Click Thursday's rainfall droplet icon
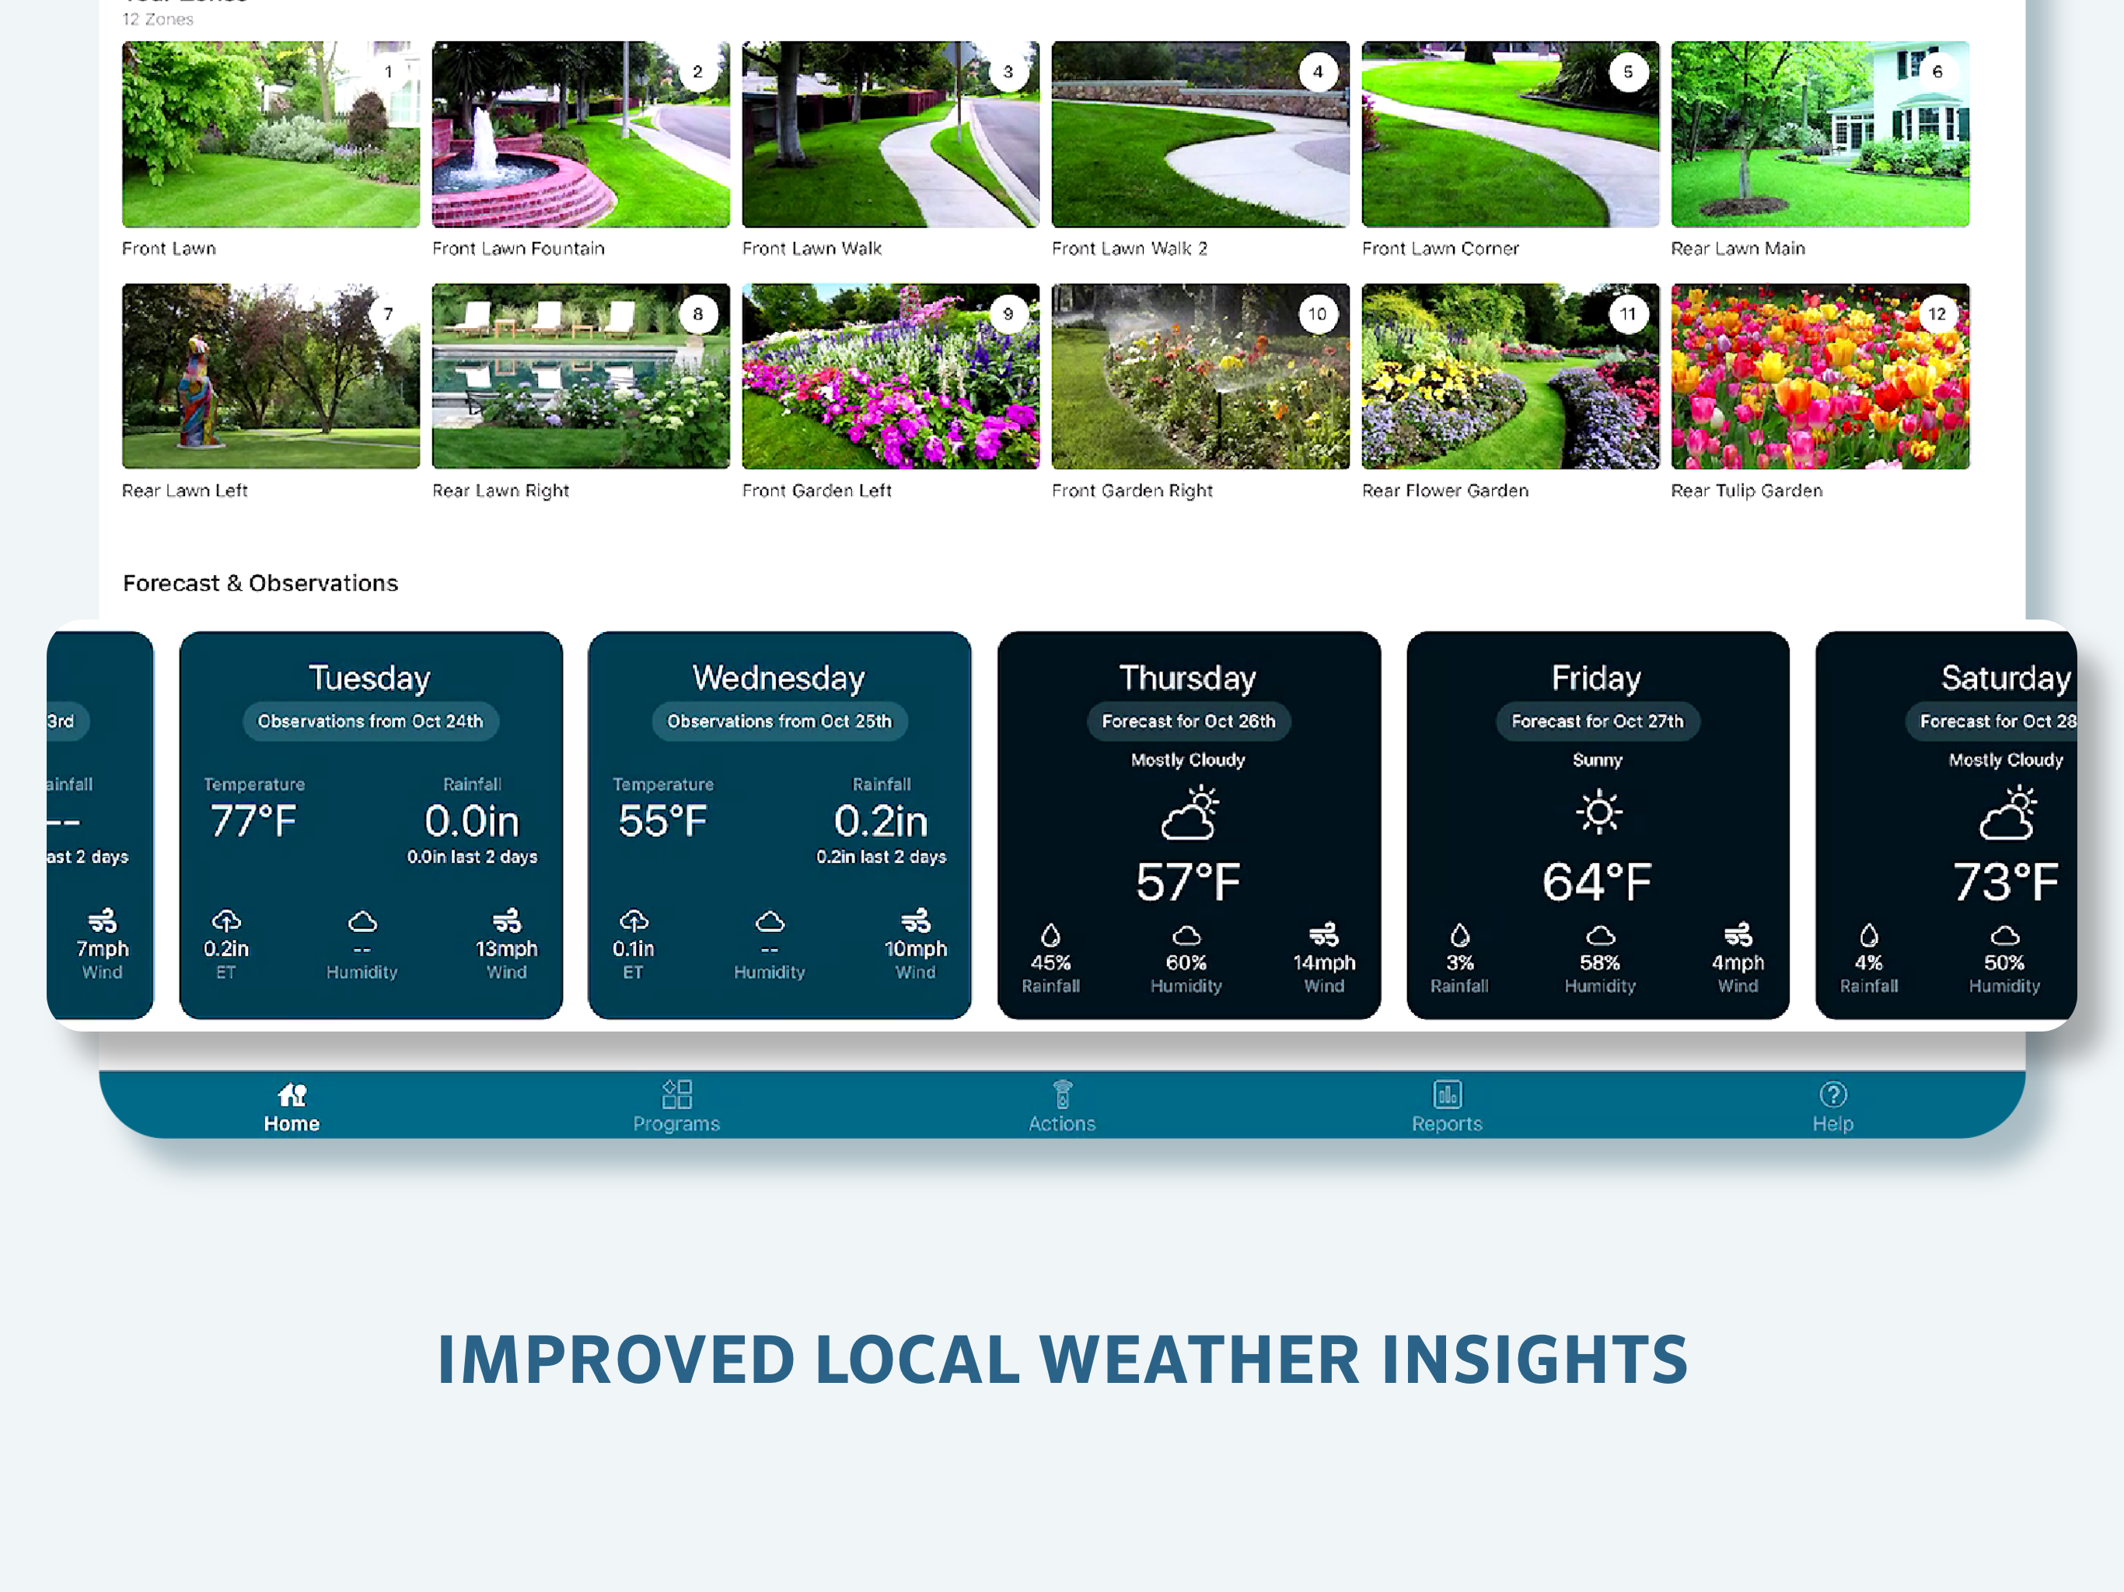The width and height of the screenshot is (2124, 1592). point(1050,934)
